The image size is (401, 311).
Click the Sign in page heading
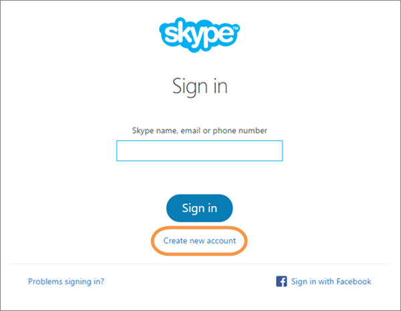(200, 86)
